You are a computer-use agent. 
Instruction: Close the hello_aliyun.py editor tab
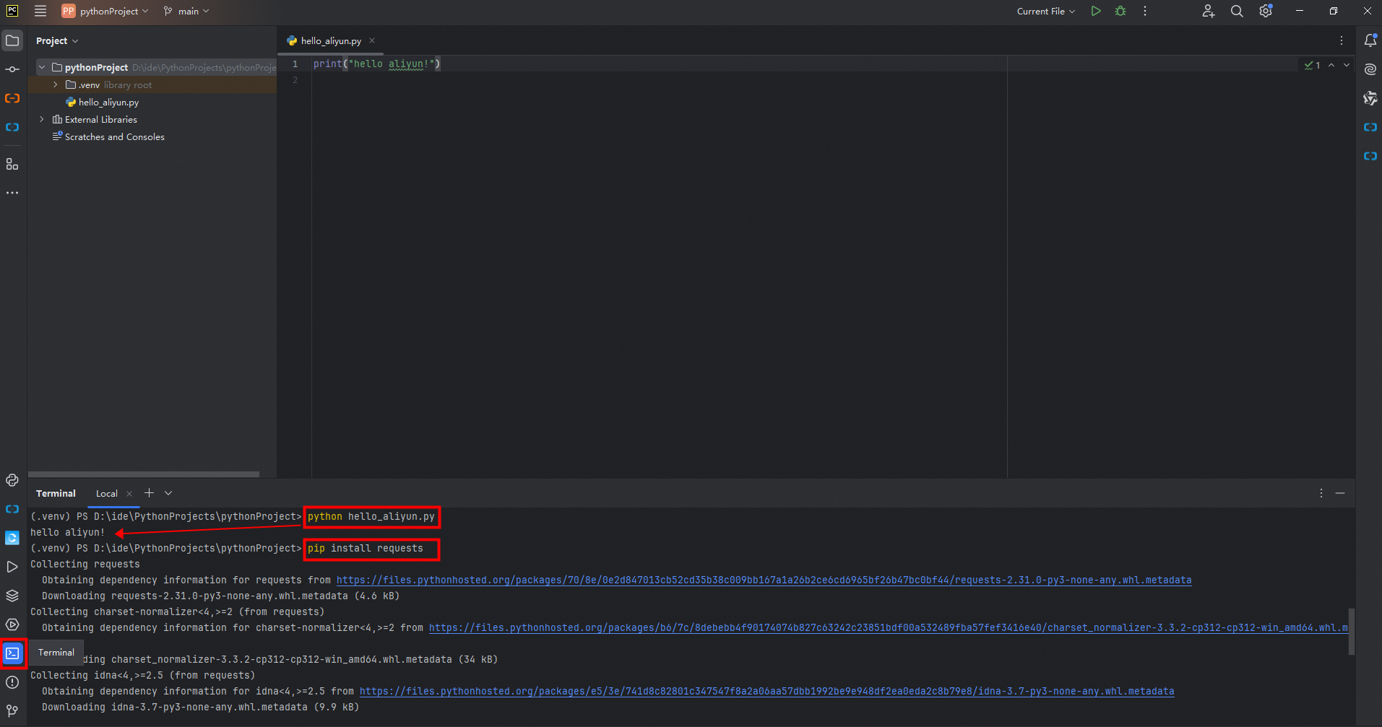point(372,40)
